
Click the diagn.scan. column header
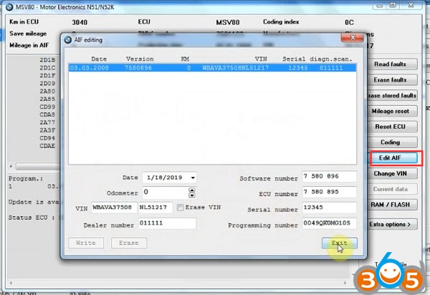331,59
